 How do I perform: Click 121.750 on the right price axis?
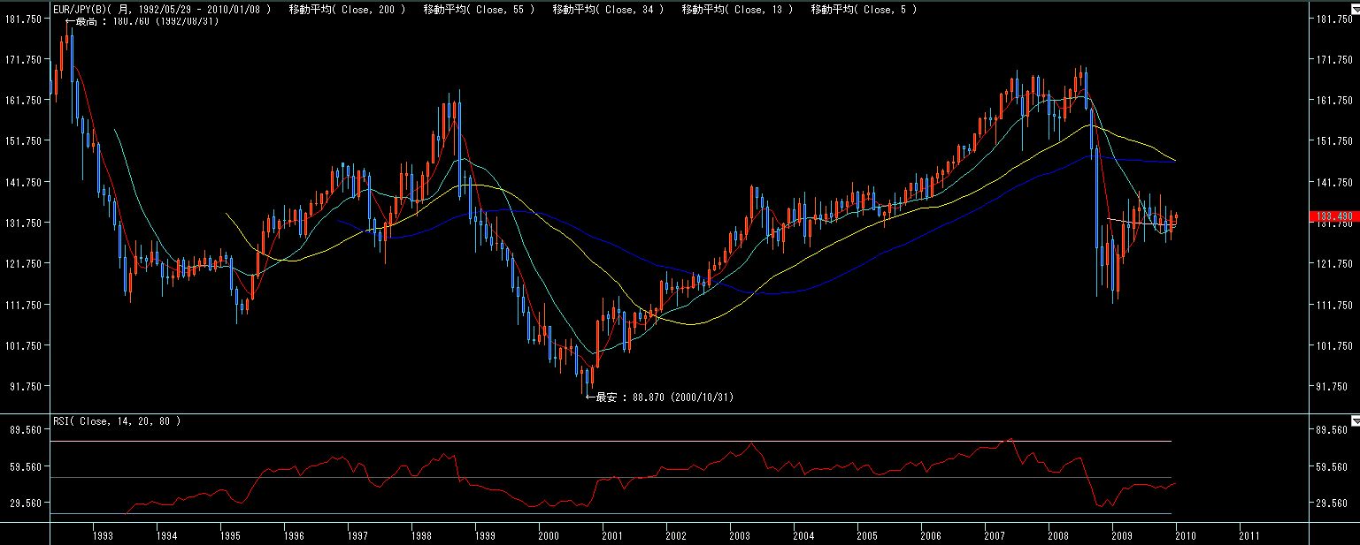(x=1334, y=264)
